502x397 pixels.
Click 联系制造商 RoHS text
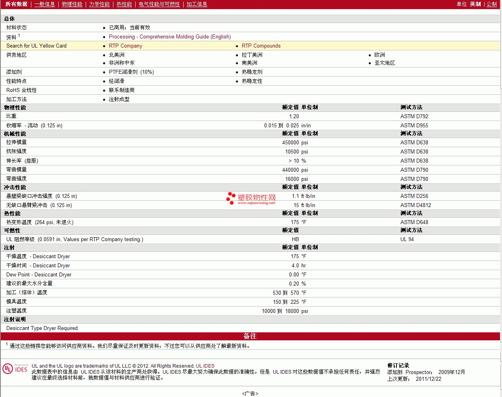tap(122, 90)
